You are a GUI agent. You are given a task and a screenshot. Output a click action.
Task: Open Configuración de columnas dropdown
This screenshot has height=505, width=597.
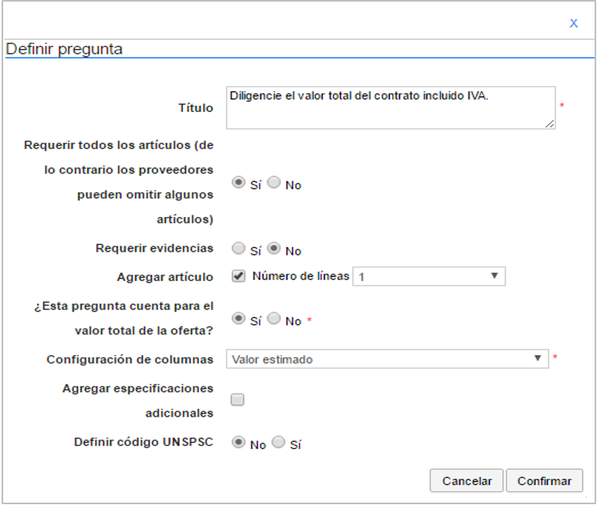[x=387, y=359]
